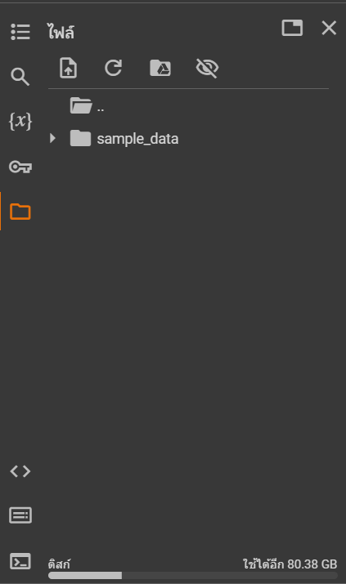Open the table of contents panel

[x=20, y=32]
